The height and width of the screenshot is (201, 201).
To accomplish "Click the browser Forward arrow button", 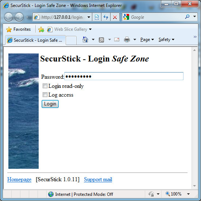I will coord(19,17).
